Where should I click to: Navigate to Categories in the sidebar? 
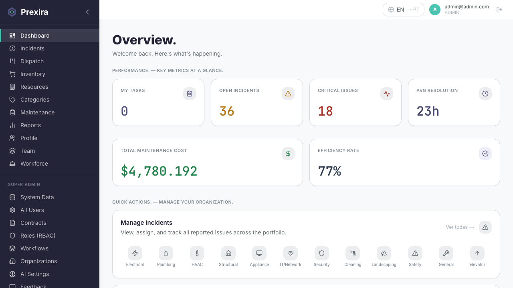click(50, 100)
